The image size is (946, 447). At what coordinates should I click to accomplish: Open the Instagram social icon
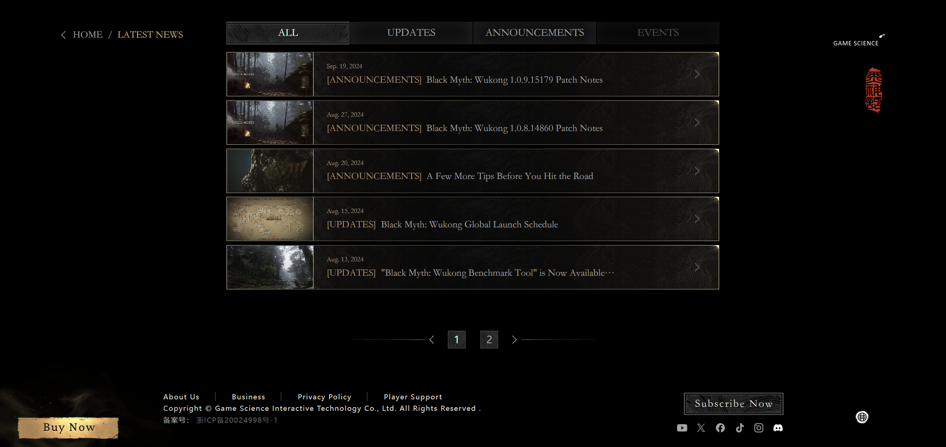tap(759, 428)
